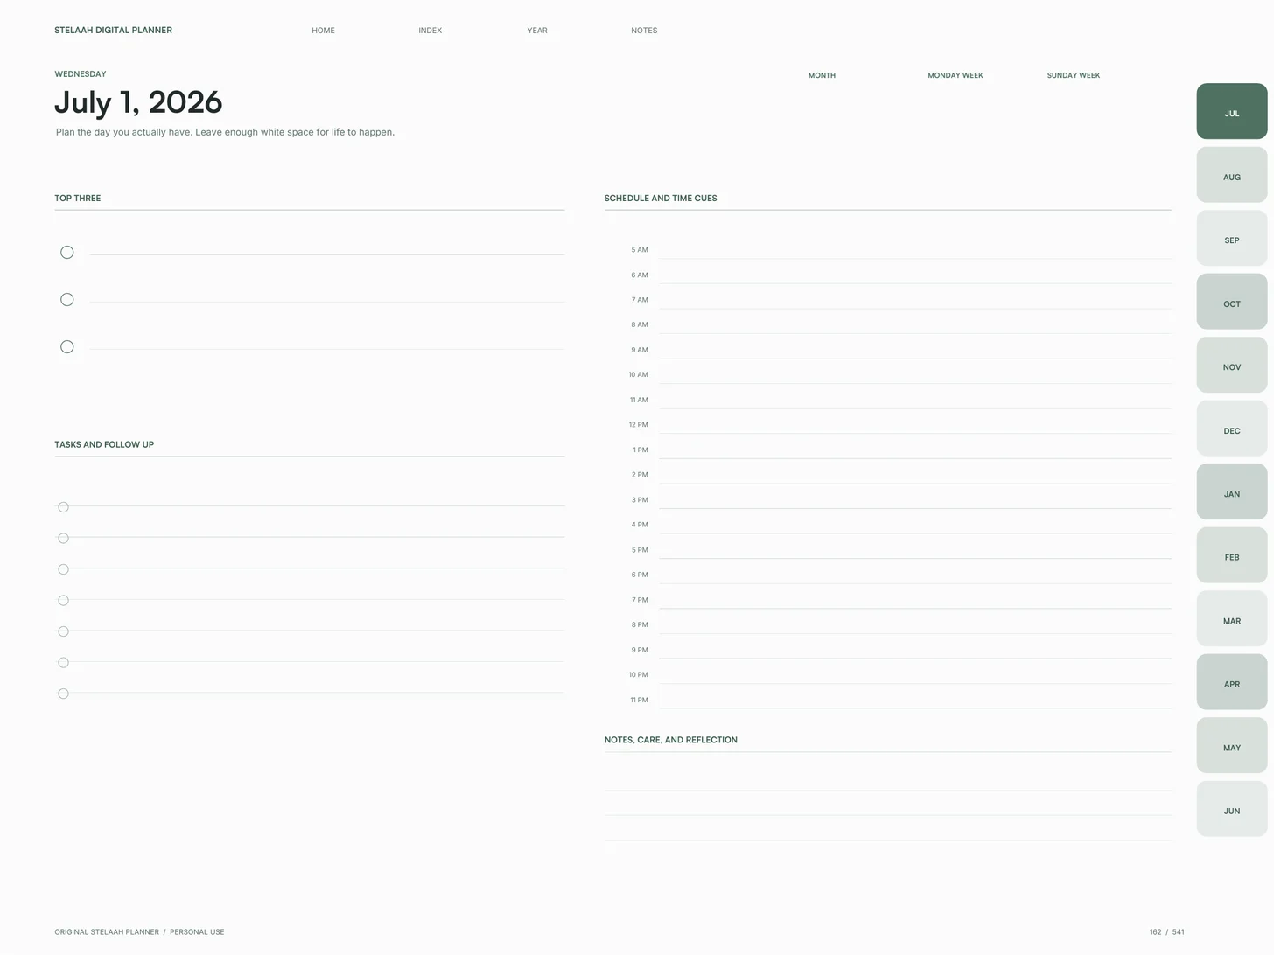This screenshot has height=955, width=1274.
Task: Click the first Top Three writing line
Action: 327,254
